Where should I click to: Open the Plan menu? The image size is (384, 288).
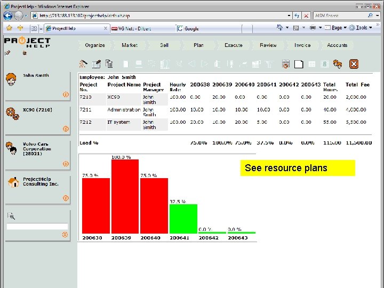(198, 45)
